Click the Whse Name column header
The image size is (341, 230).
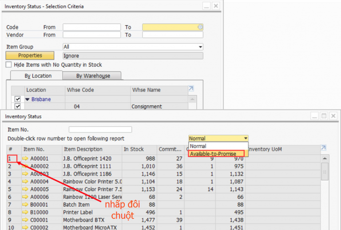[x=159, y=90]
